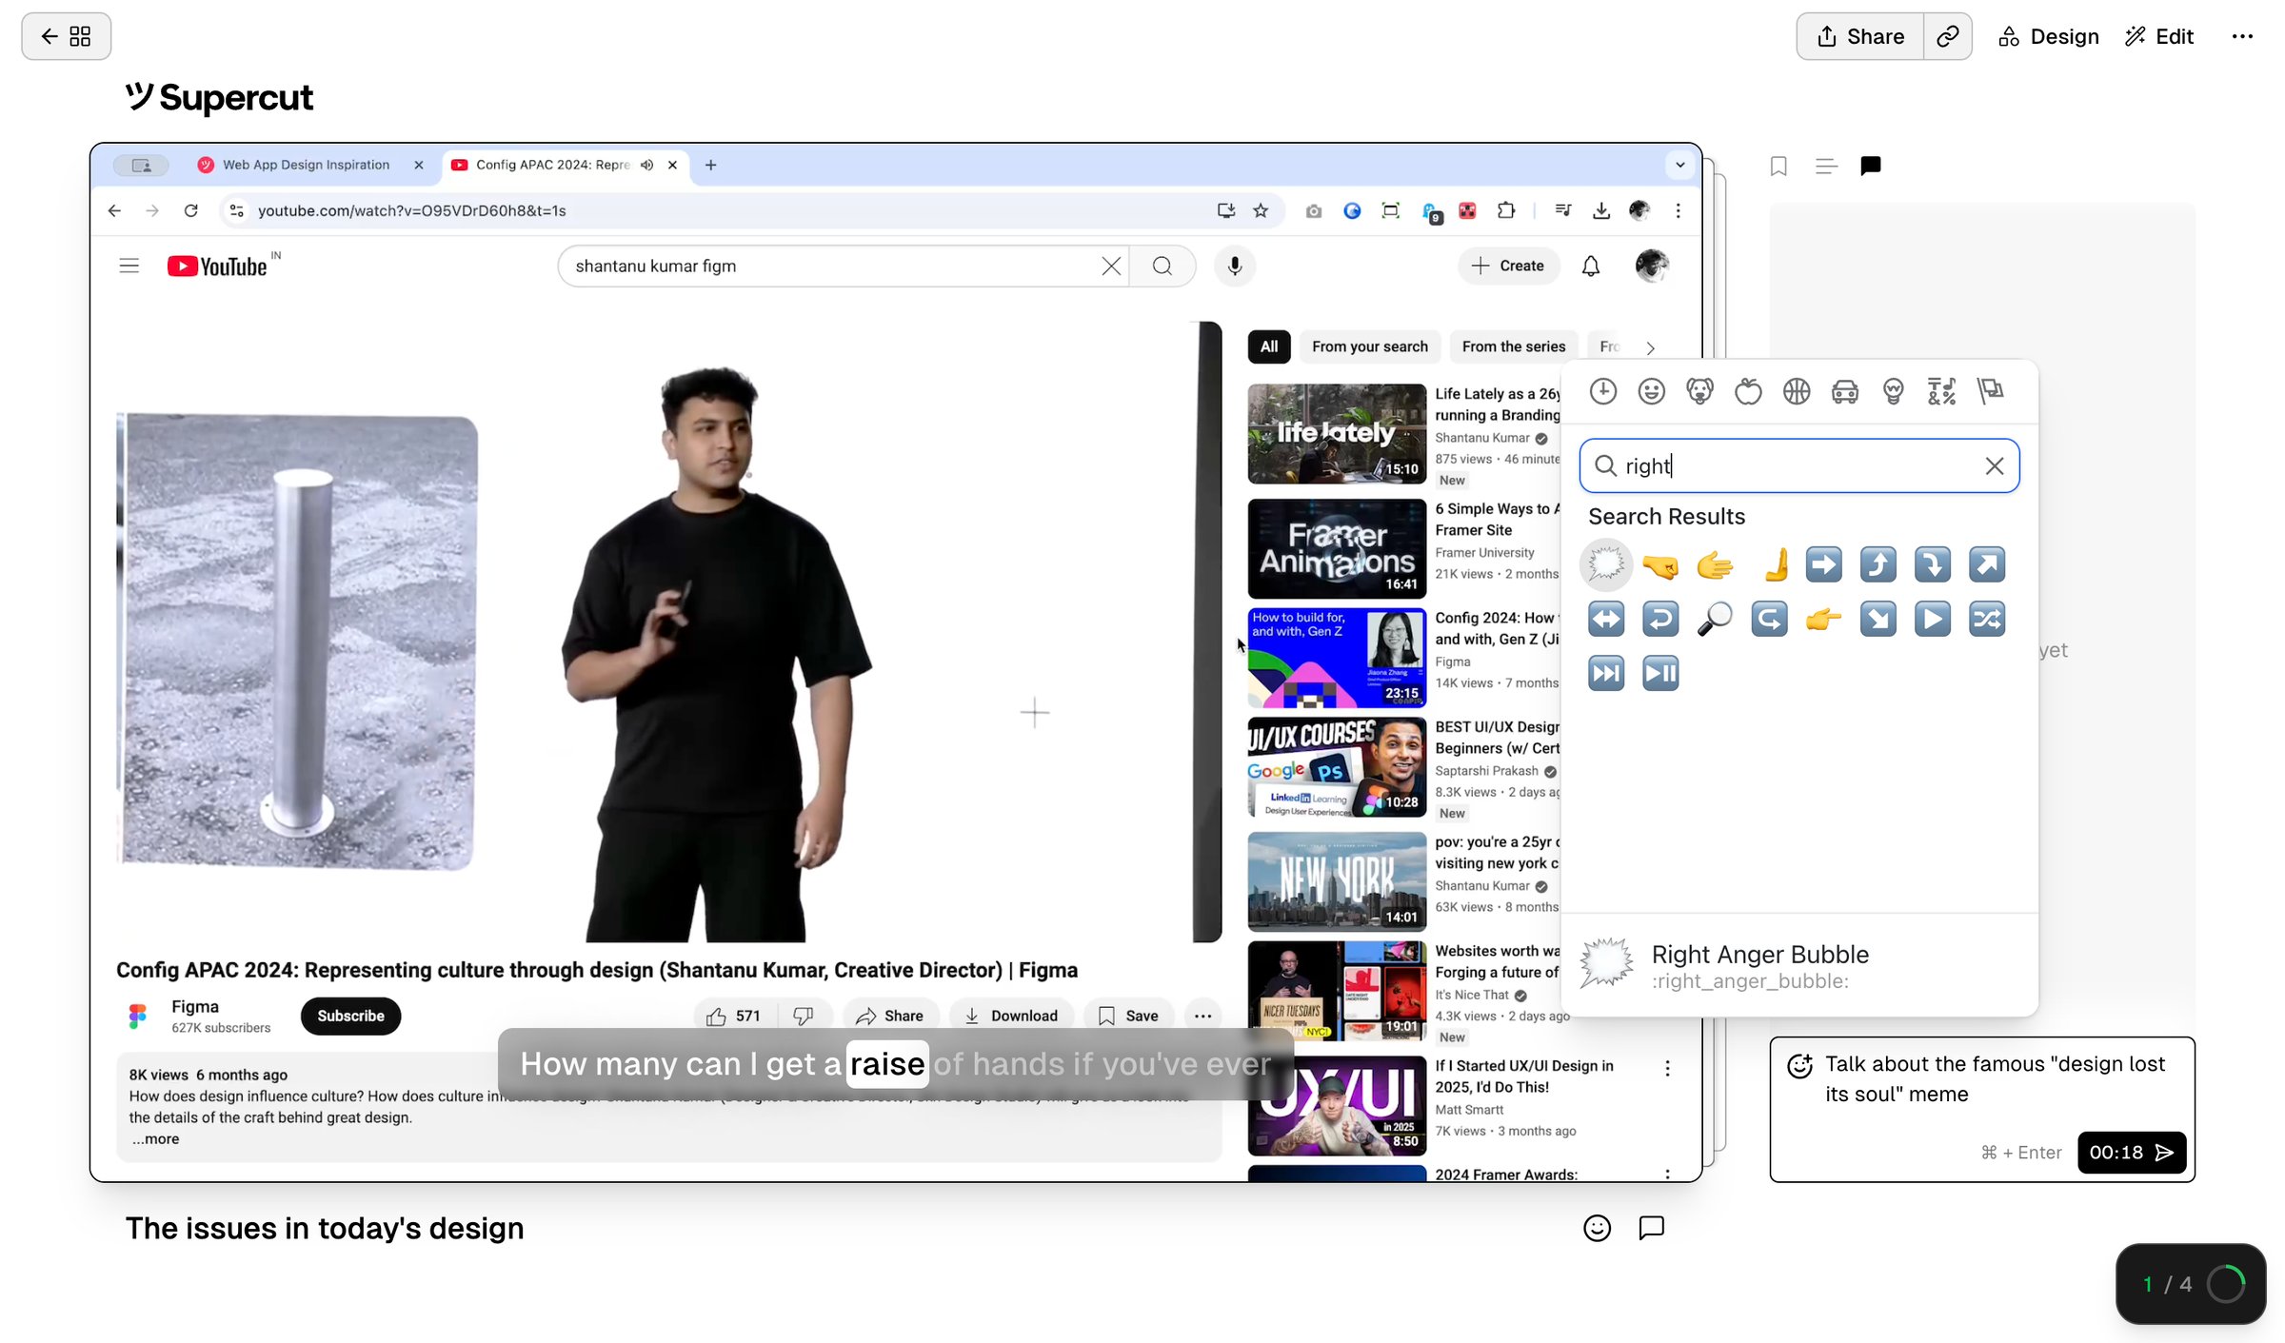Pick the magnifying glass emoji

click(x=1715, y=620)
